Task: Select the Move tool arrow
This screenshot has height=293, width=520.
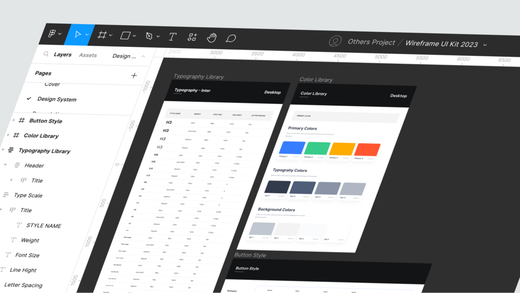Action: (x=78, y=34)
